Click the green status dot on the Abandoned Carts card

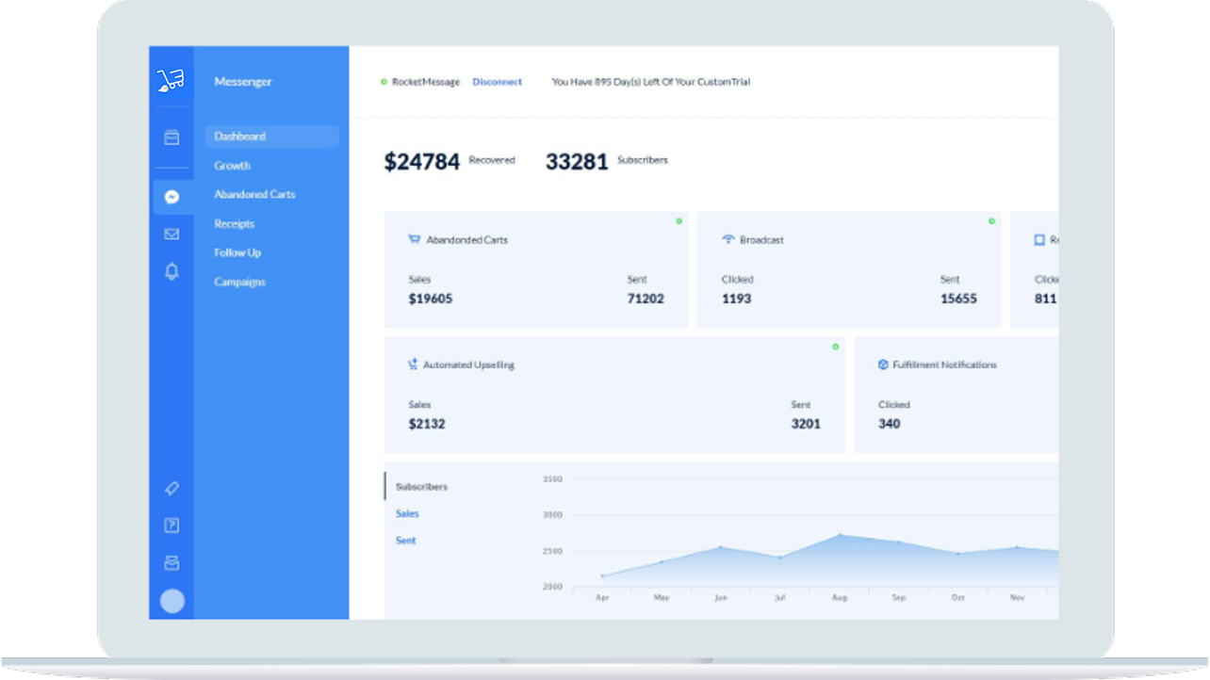pos(679,220)
